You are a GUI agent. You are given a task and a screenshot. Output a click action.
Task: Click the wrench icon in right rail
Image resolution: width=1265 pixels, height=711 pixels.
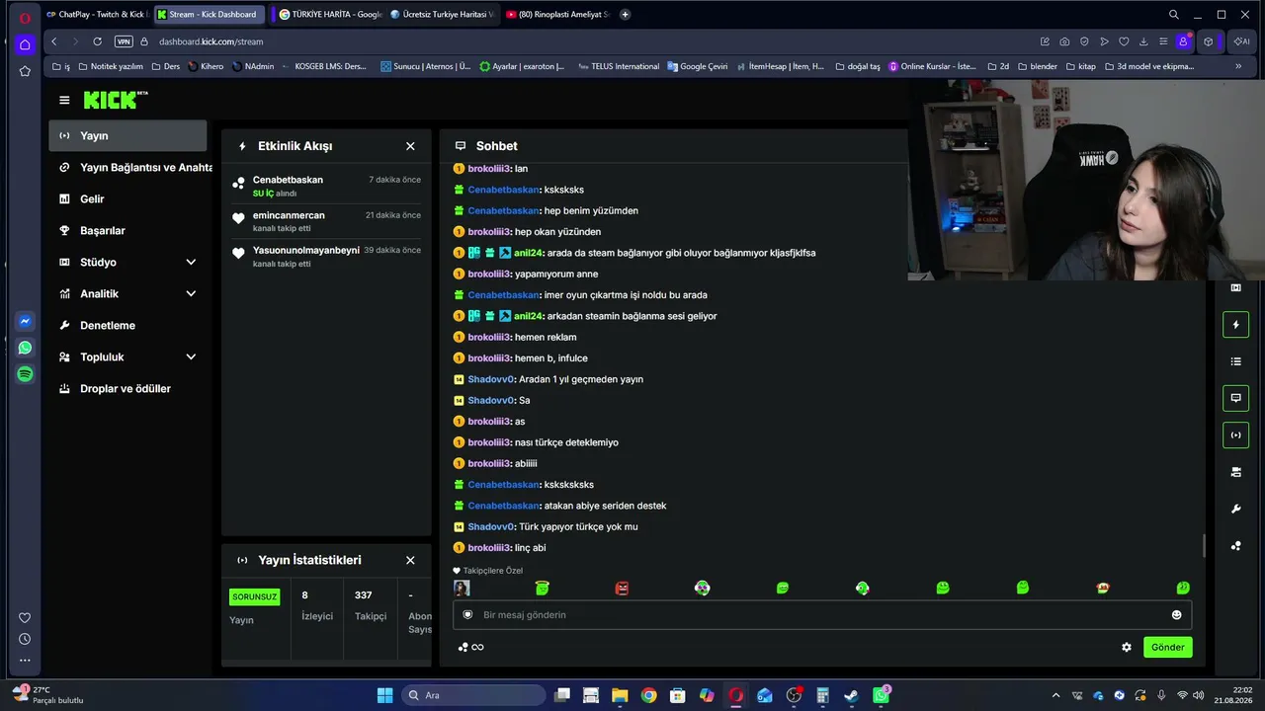pos(1235,510)
